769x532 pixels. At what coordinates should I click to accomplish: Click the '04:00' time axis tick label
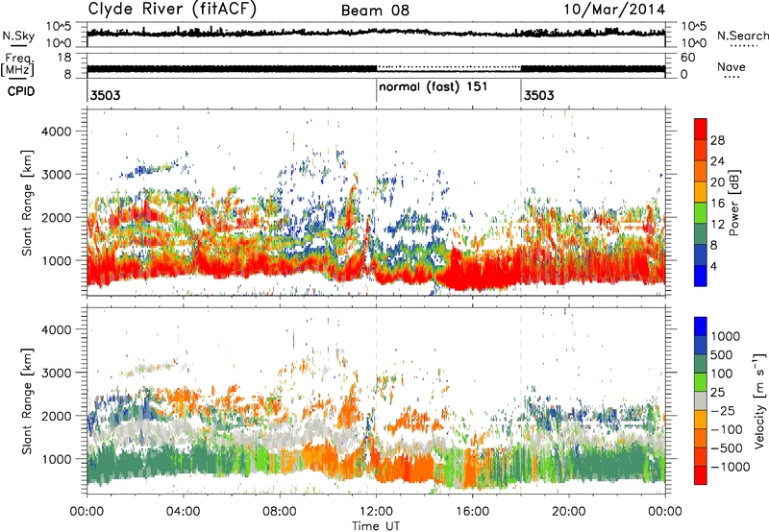click(x=184, y=512)
